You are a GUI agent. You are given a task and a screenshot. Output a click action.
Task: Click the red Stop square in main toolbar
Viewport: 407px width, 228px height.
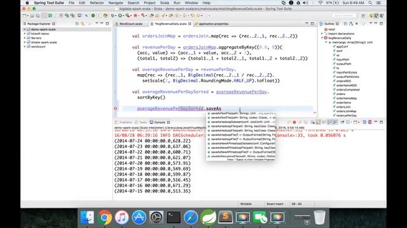(x=135, y=16)
